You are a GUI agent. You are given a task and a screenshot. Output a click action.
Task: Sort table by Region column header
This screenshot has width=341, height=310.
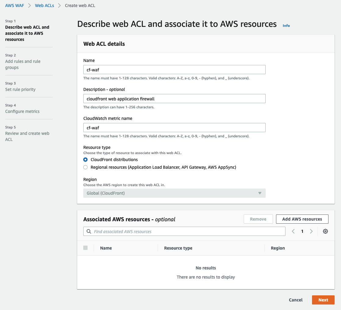point(278,248)
